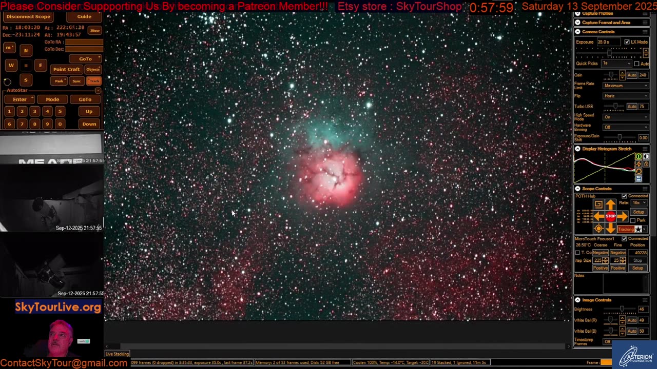Slew the scope left with the orange arrow
Image resolution: width=657 pixels, height=369 pixels.
click(599, 216)
